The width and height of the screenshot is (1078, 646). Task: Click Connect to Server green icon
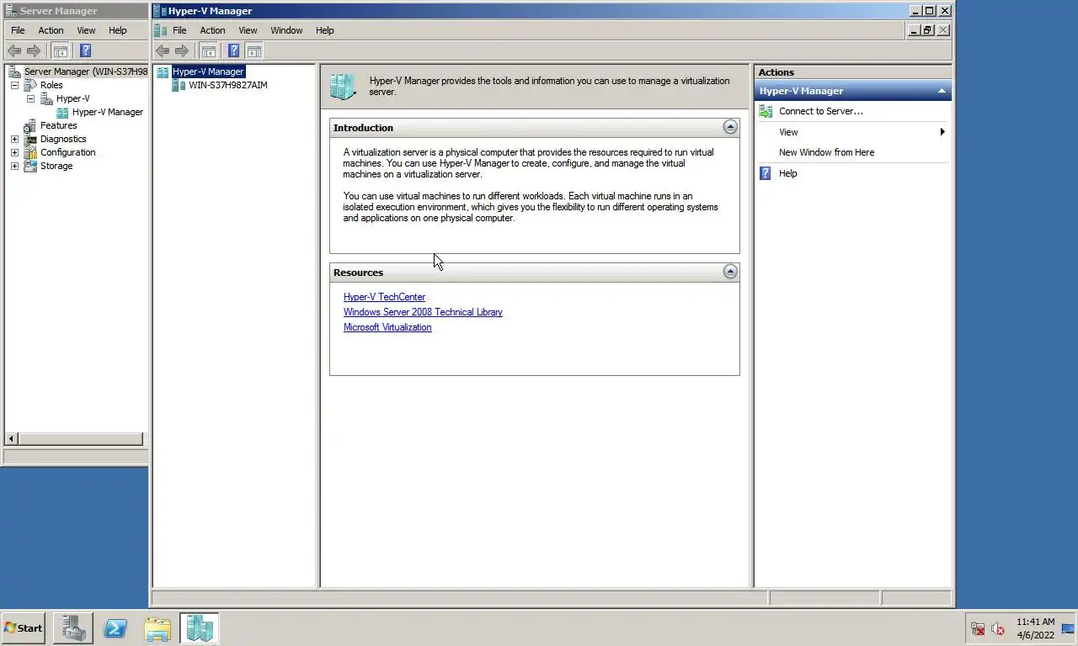click(766, 111)
